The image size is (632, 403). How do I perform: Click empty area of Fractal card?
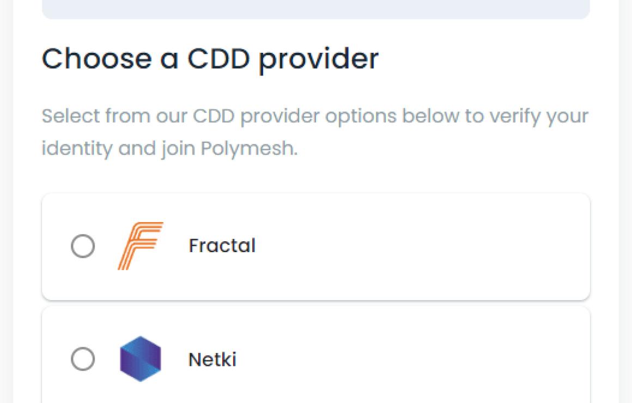click(423, 247)
